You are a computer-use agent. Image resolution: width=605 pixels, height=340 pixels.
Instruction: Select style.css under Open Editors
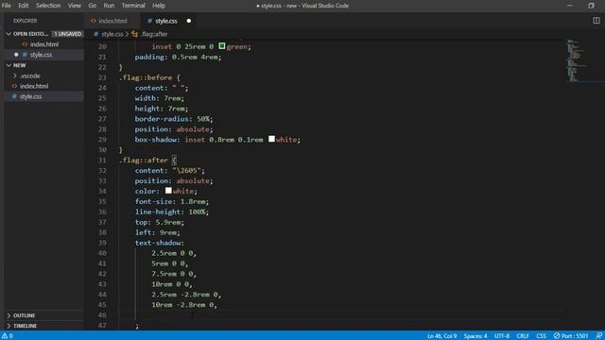[x=41, y=55]
